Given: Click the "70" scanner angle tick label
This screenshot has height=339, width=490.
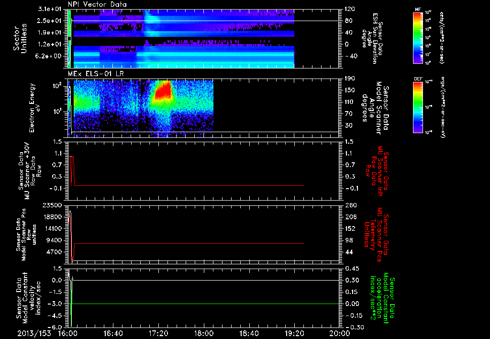Looking at the screenshot, I should coord(348,114).
